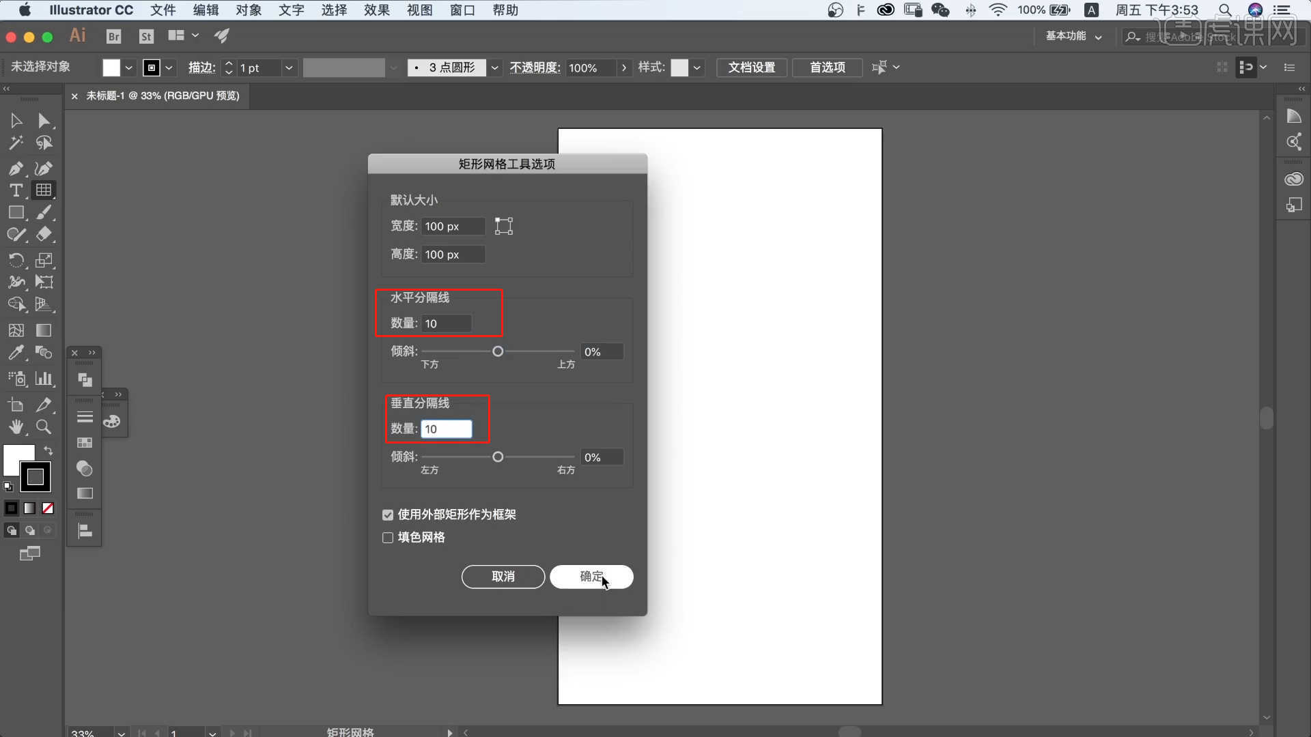Select the Rotate tool
Viewport: 1311px width, 737px height.
16,260
